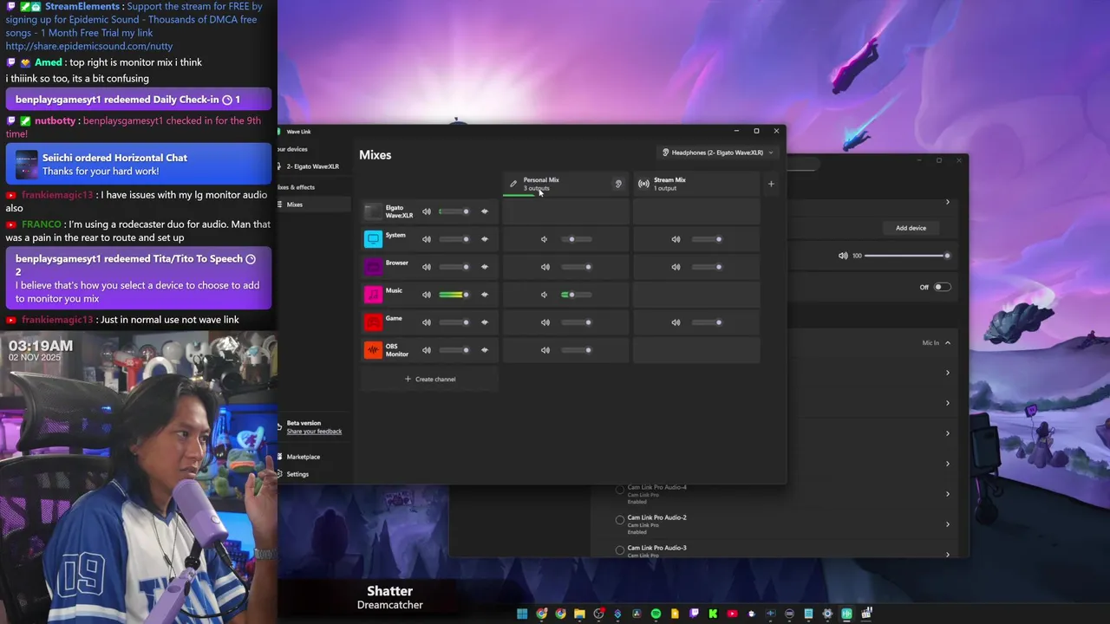Open Spotify from the taskbar
The width and height of the screenshot is (1110, 624).
656,614
